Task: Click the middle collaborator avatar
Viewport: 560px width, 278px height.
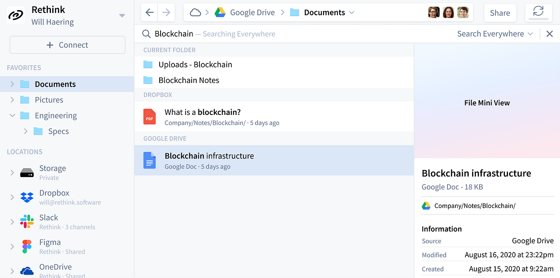Action: coord(448,13)
